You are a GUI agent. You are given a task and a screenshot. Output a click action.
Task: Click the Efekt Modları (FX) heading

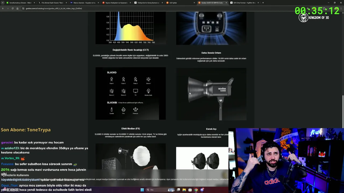point(131,129)
